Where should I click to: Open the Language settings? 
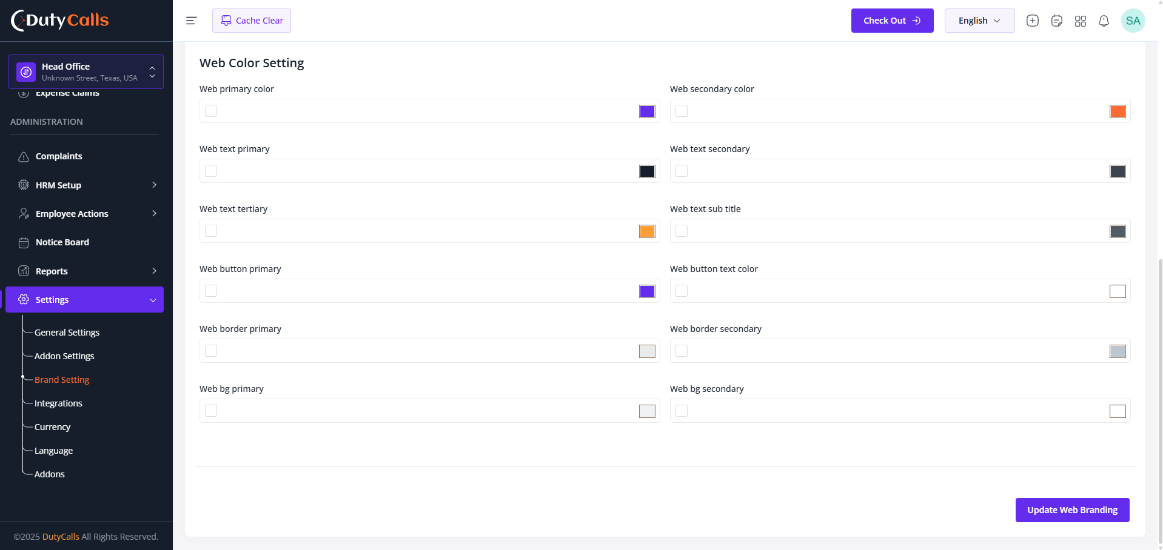tap(53, 451)
